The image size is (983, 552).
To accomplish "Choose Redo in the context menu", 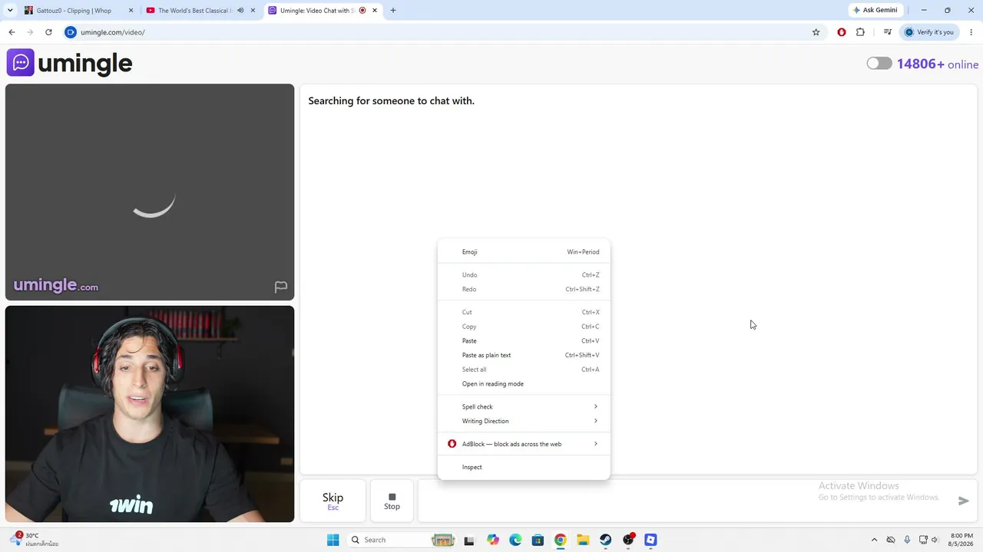I will pos(524,289).
